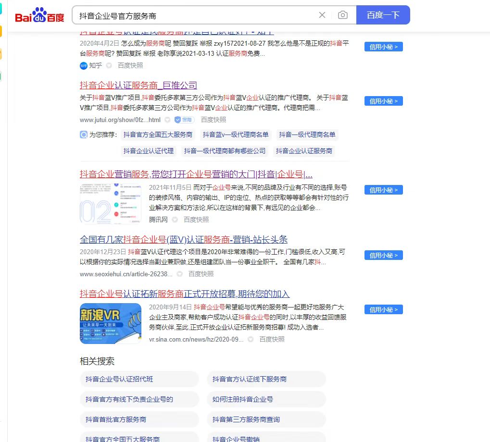Viewport: 490px width, 442px height.
Task: Clear the search box using the X icon
Action: pyautogui.click(x=322, y=15)
